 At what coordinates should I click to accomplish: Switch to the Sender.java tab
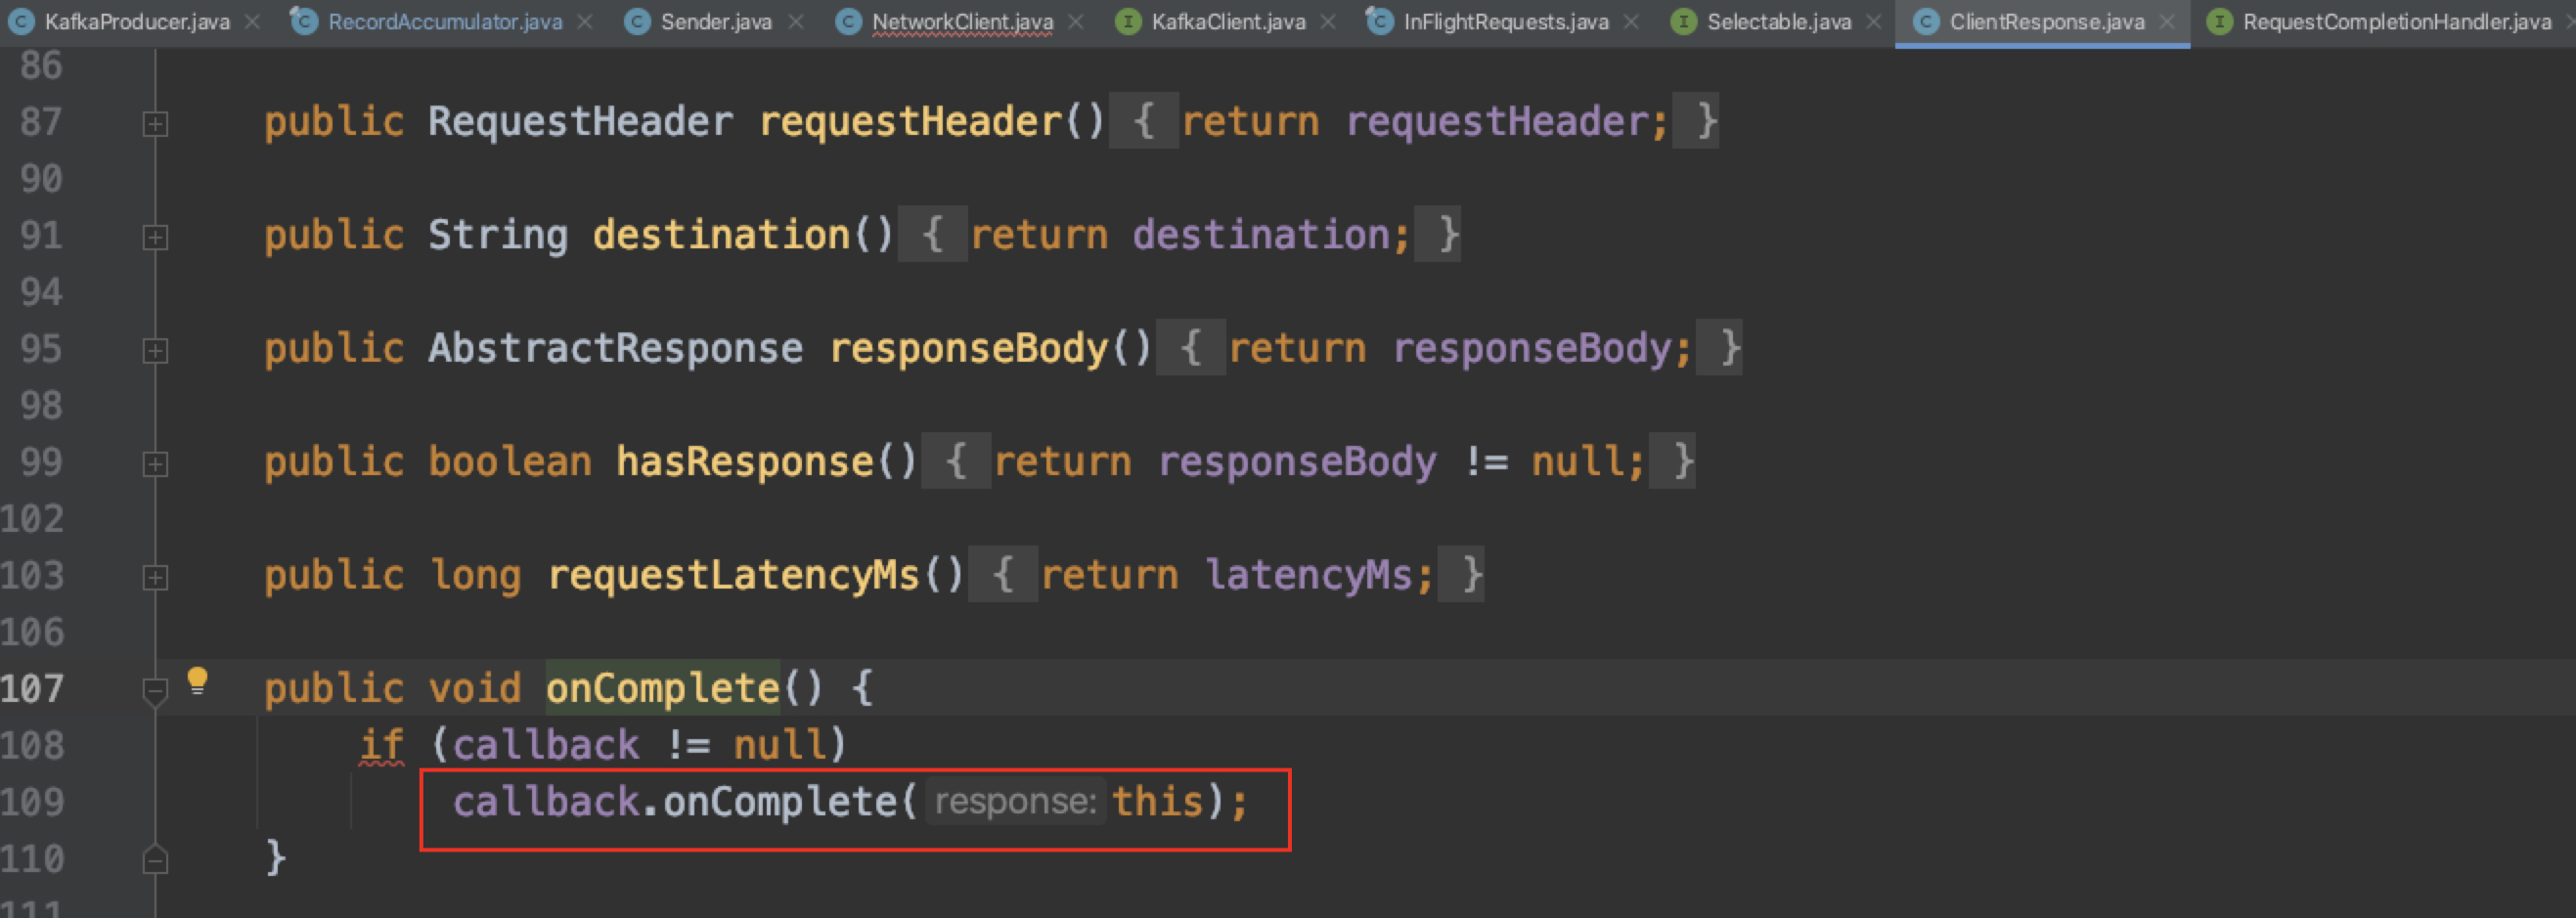716,22
